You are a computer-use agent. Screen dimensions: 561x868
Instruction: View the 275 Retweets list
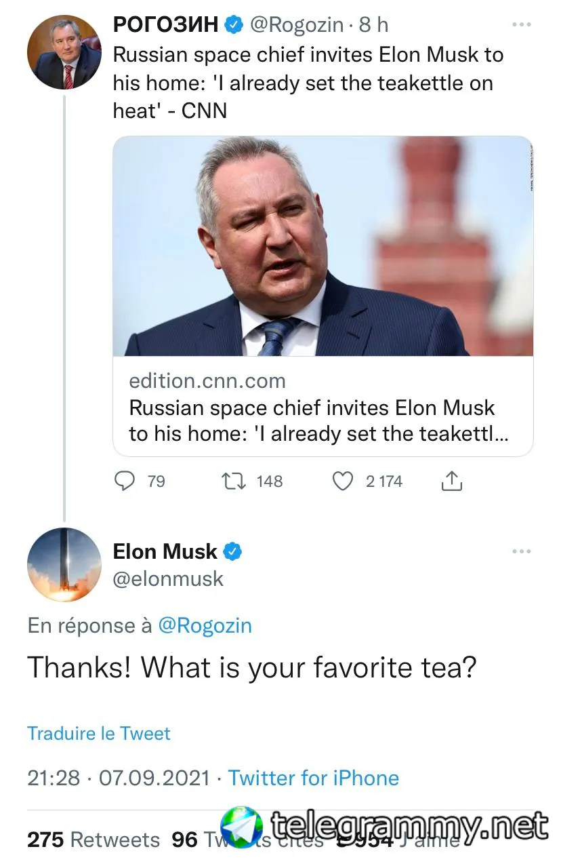pyautogui.click(x=93, y=840)
